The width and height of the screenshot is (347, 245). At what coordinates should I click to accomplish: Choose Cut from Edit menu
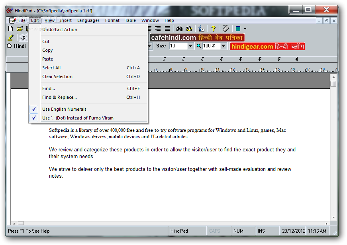88,41
